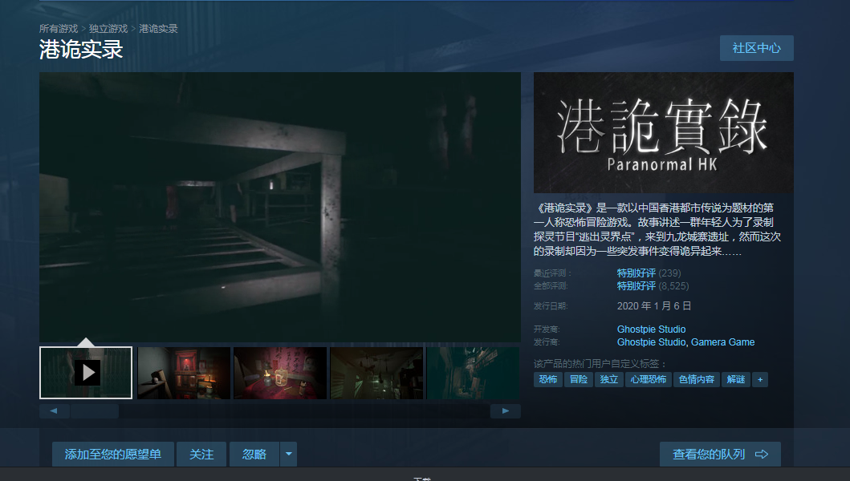Select the 心理恐怖 tag
850x481 pixels.
pyautogui.click(x=649, y=380)
